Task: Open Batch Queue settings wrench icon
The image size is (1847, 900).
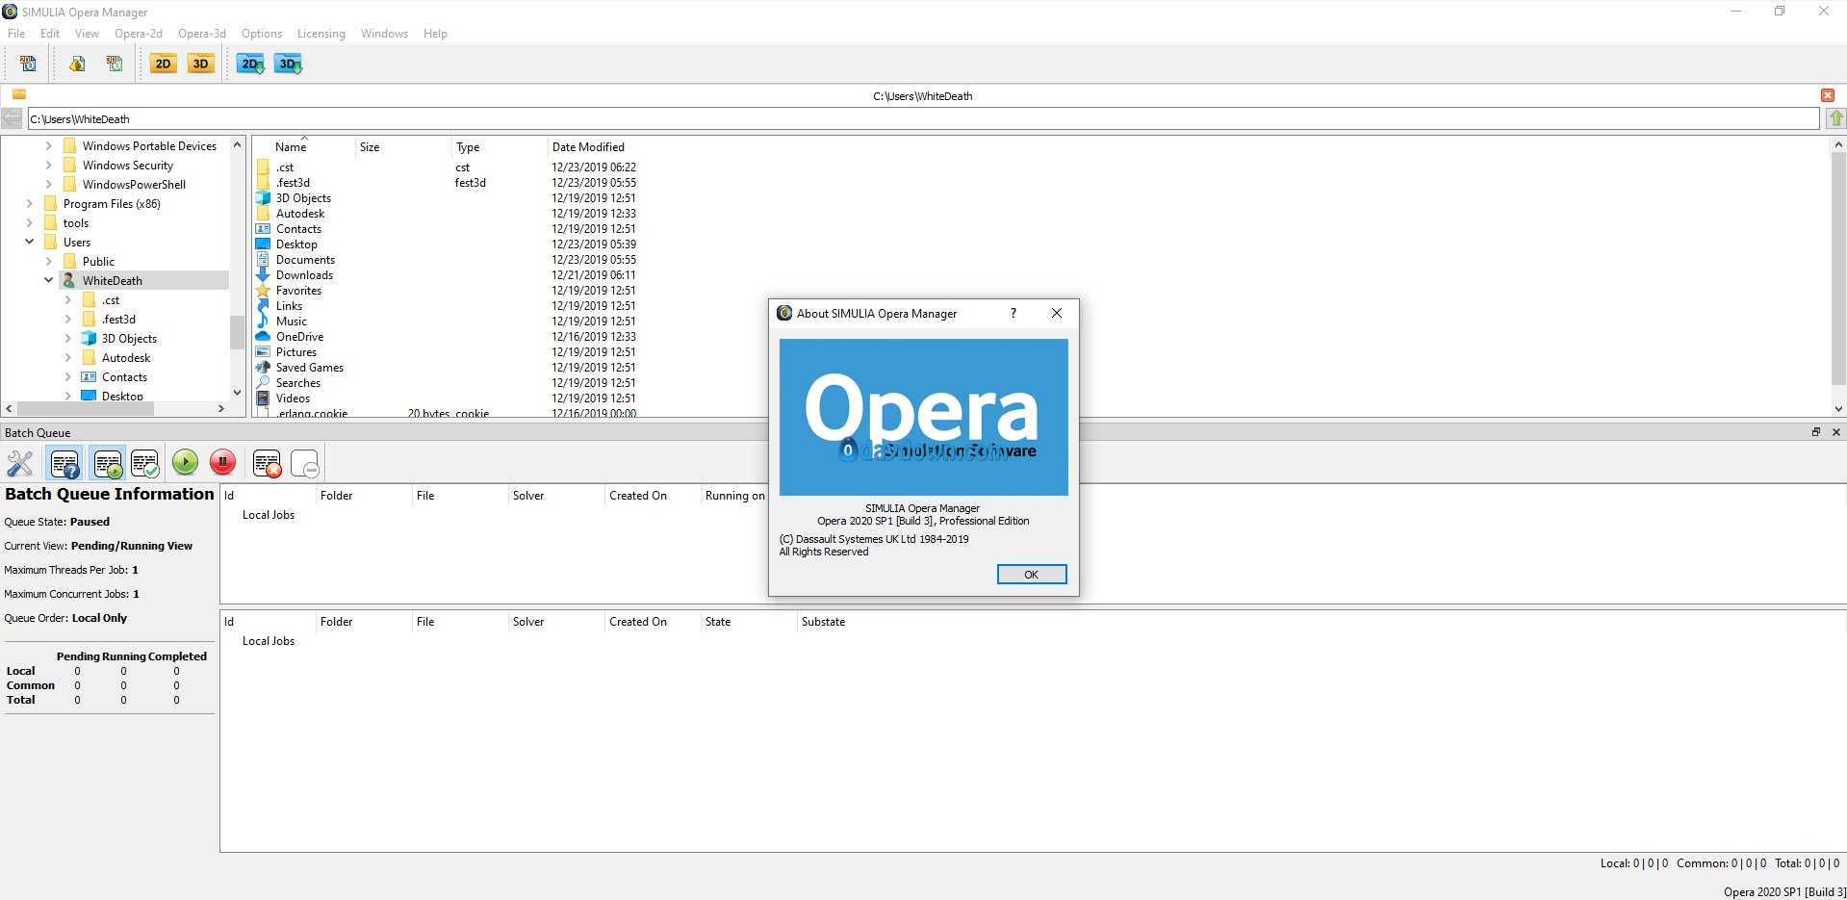Action: click(x=20, y=463)
